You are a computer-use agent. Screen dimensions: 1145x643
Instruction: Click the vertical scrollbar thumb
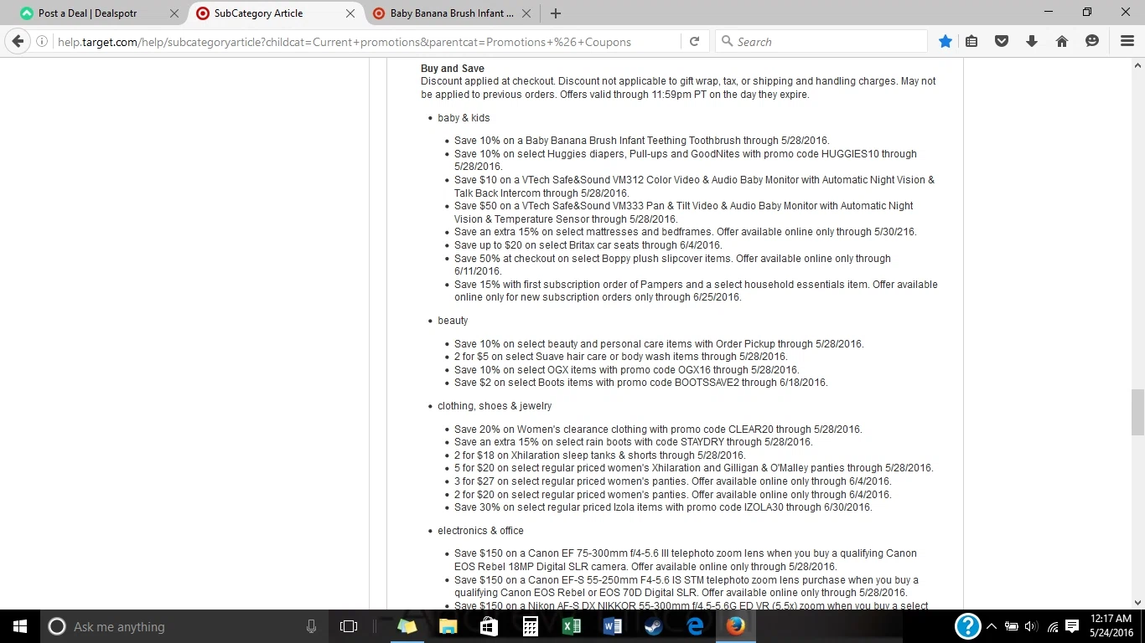click(x=1137, y=412)
